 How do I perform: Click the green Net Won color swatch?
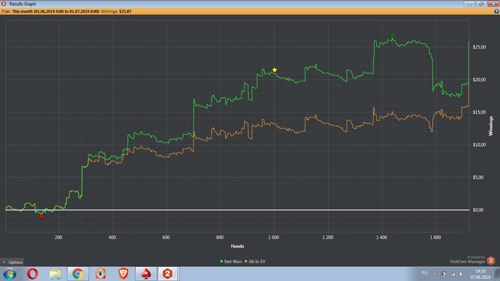pos(221,262)
